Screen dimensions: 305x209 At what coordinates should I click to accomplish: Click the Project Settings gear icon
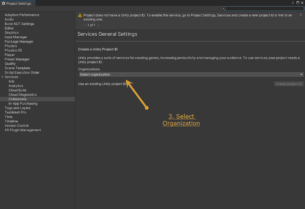[3, 3]
